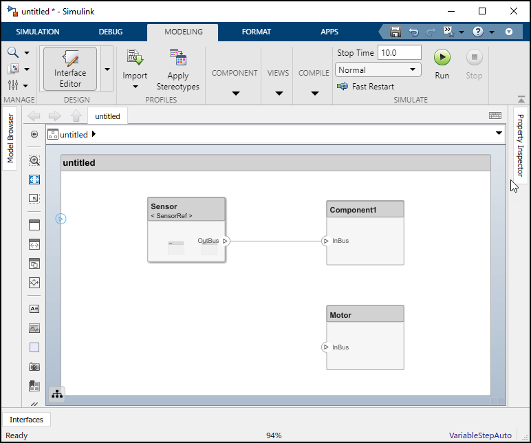This screenshot has height=443, width=531.
Task: Open the APPS tab
Action: click(x=329, y=32)
